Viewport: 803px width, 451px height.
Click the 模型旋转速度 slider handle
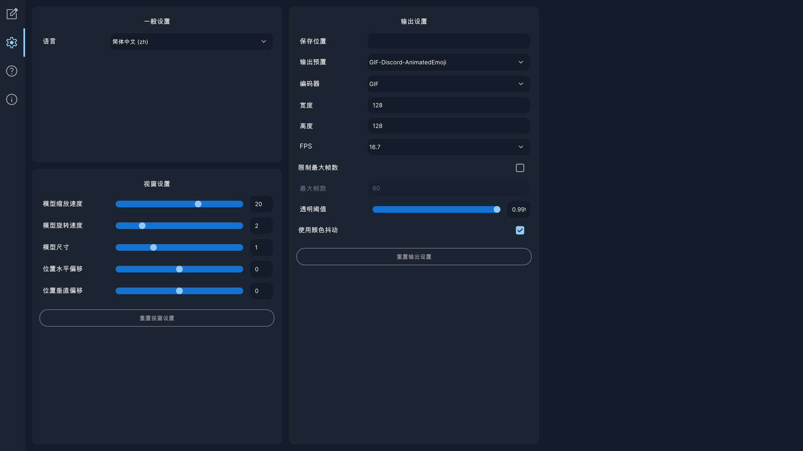(x=142, y=225)
